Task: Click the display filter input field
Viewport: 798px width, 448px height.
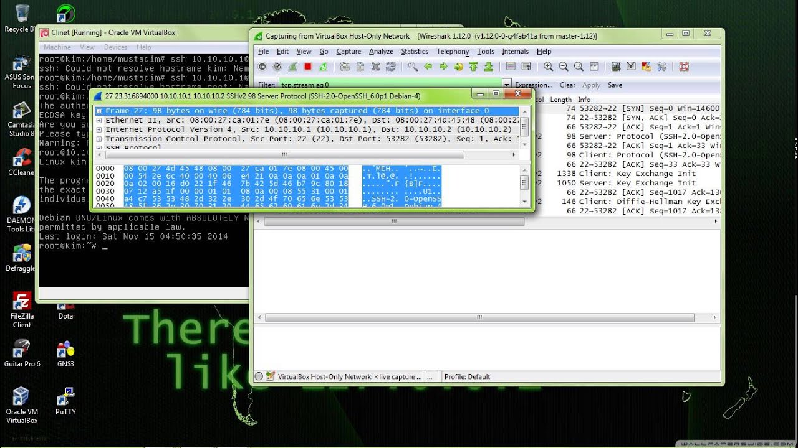Action: coord(390,85)
